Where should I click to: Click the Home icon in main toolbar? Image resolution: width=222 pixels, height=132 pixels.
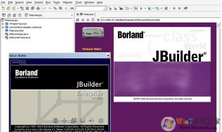(x=166, y=8)
